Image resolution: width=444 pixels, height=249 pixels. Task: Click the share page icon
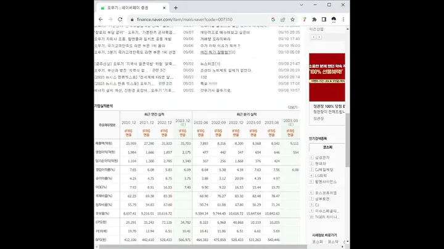[x=282, y=20]
